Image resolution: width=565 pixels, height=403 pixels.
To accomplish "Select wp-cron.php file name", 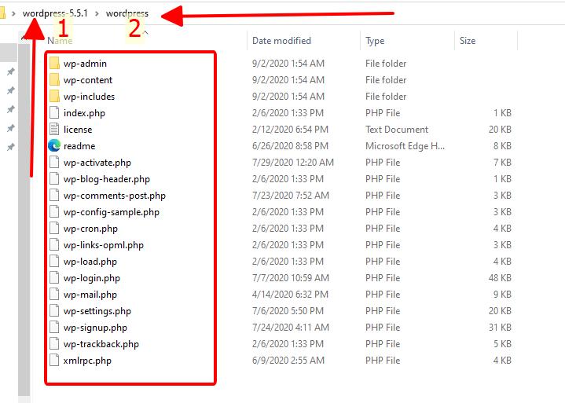I will coord(90,229).
